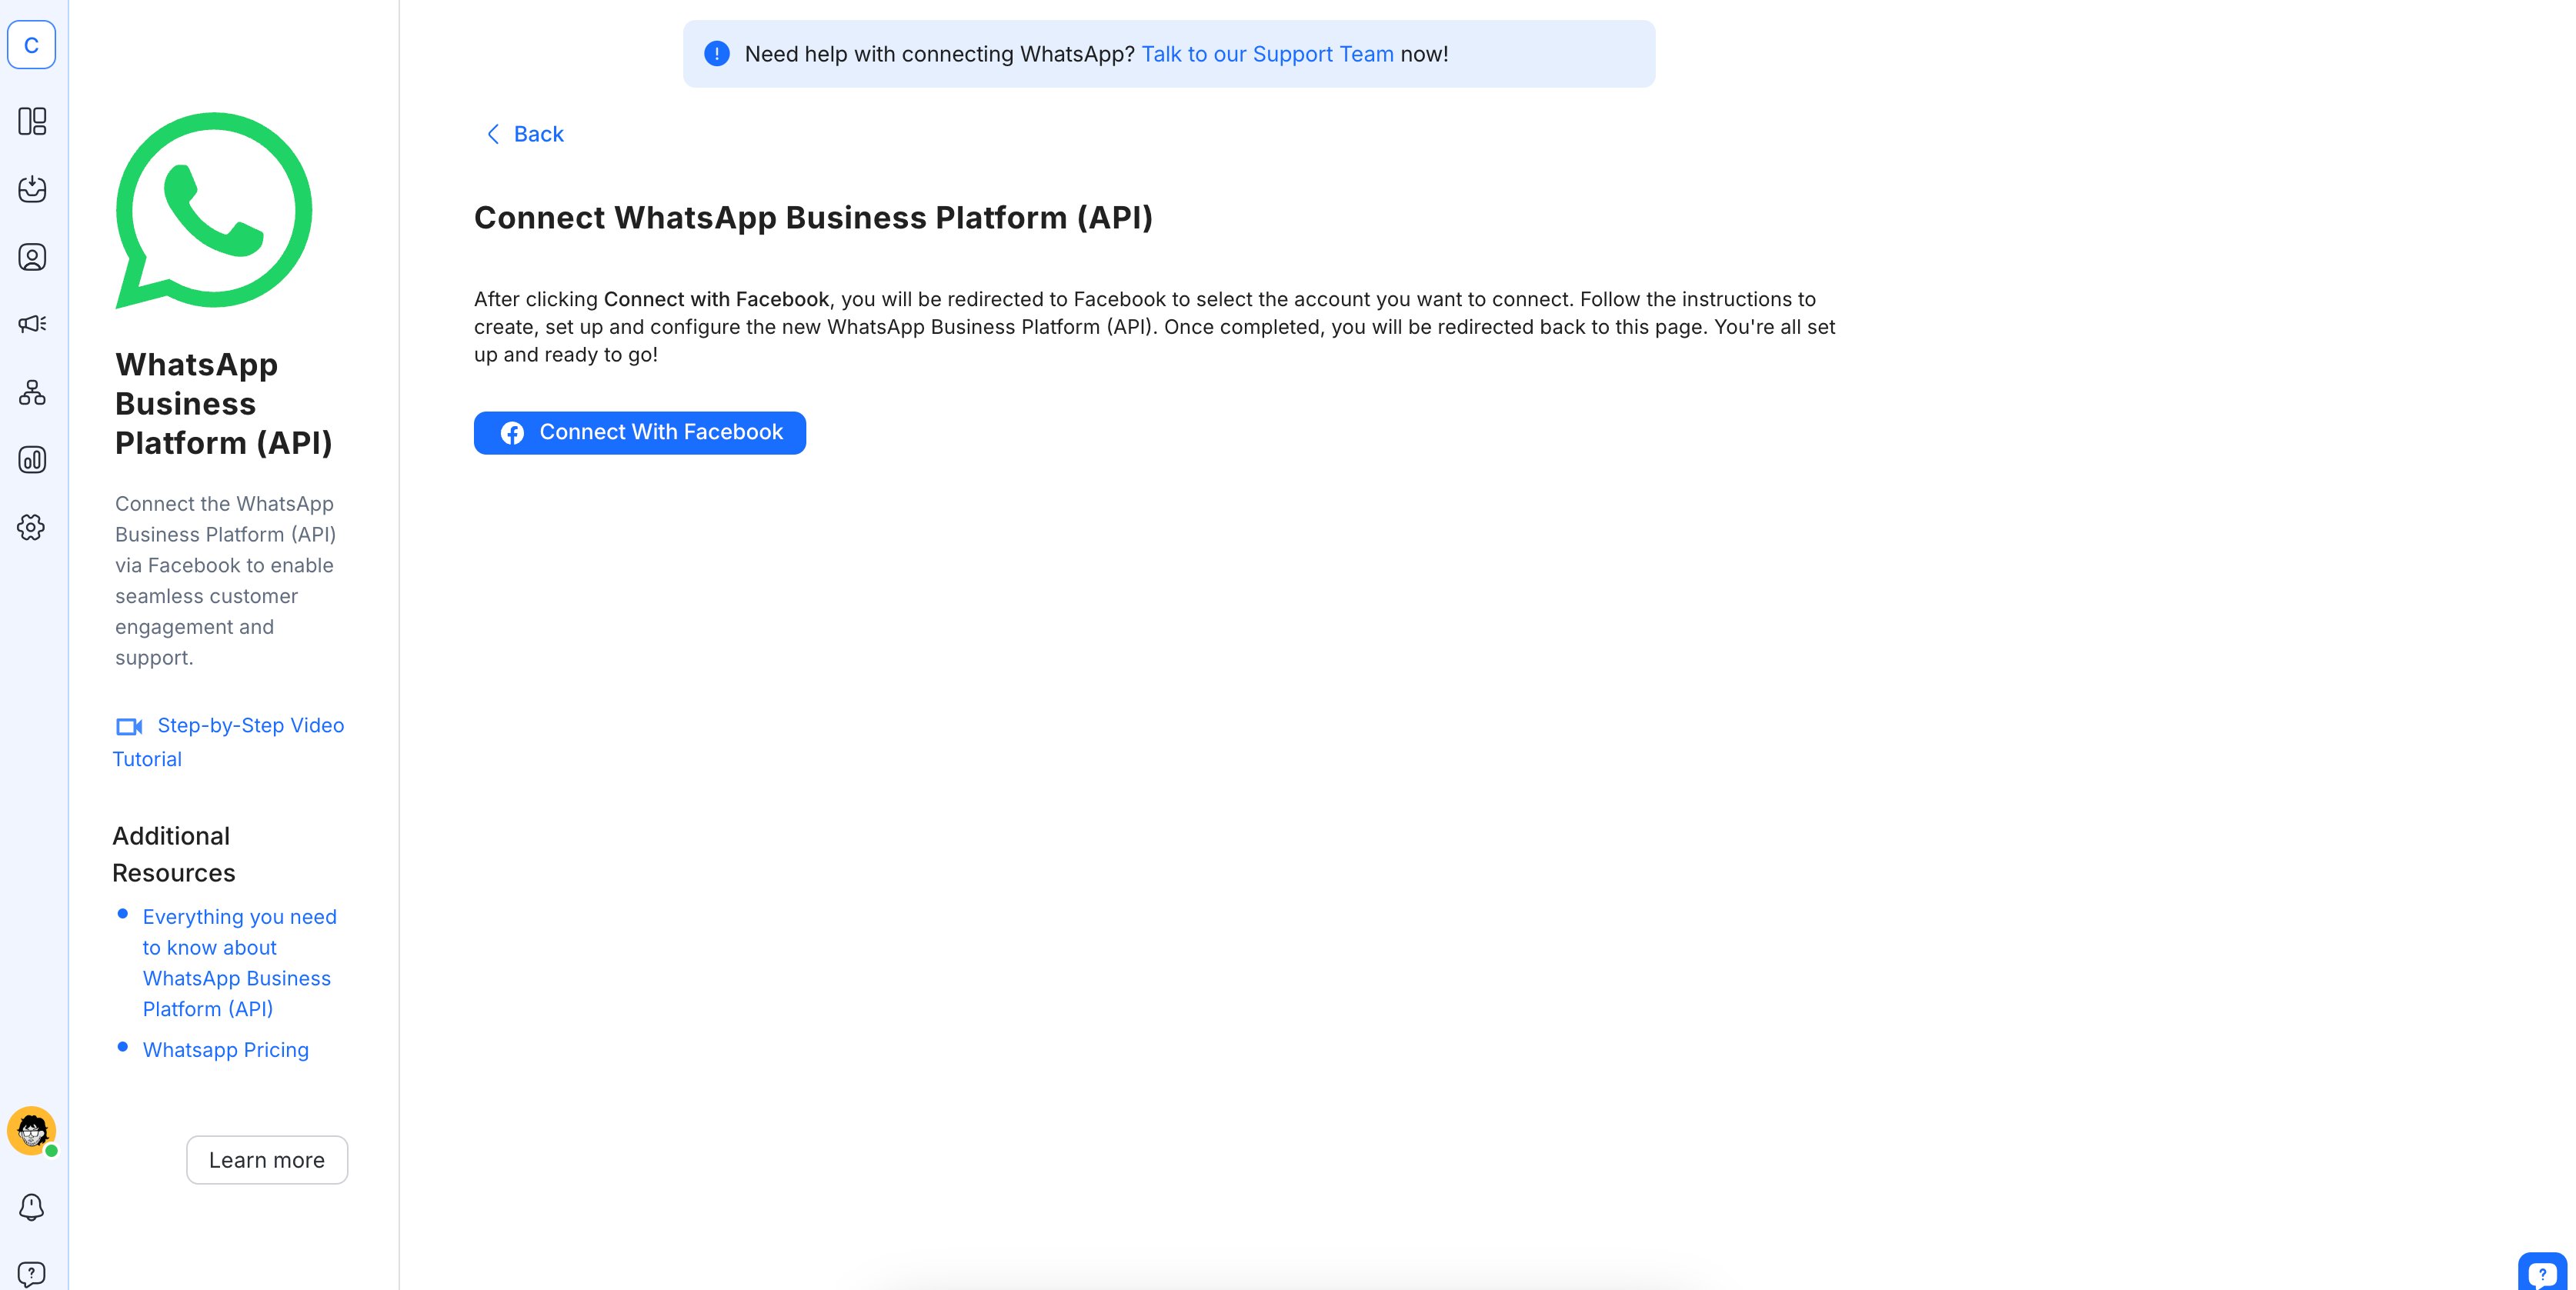The image size is (2576, 1290).
Task: Open the Broadcasts megaphone icon
Action: coord(32,324)
